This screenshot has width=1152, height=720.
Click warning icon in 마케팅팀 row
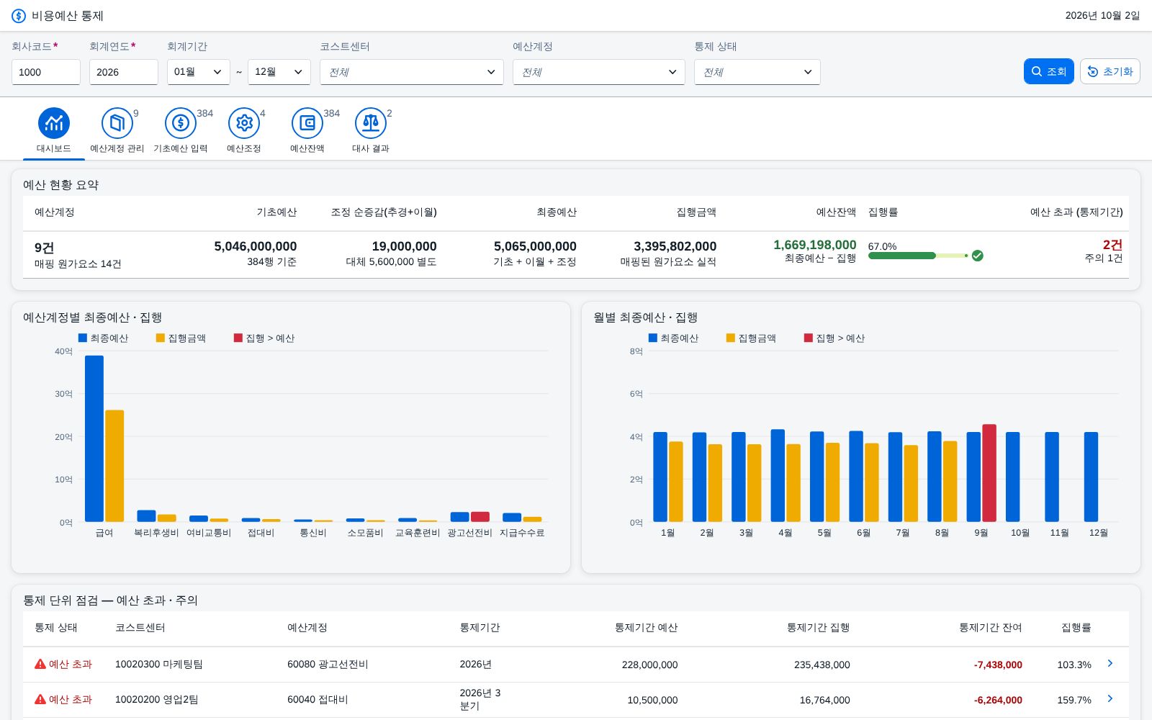40,664
